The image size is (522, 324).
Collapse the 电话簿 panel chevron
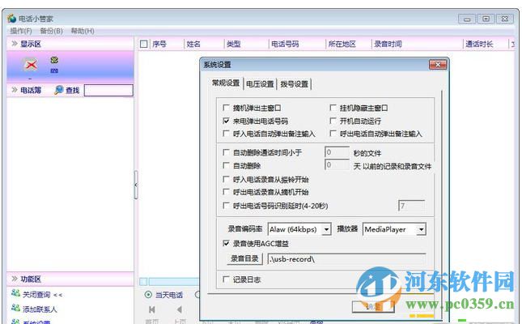tap(15, 90)
